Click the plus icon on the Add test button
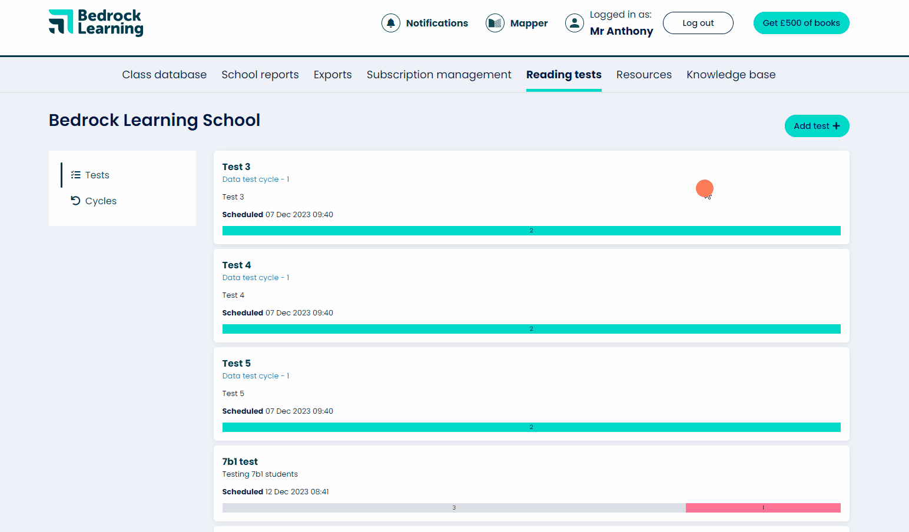The image size is (909, 532). click(x=837, y=125)
